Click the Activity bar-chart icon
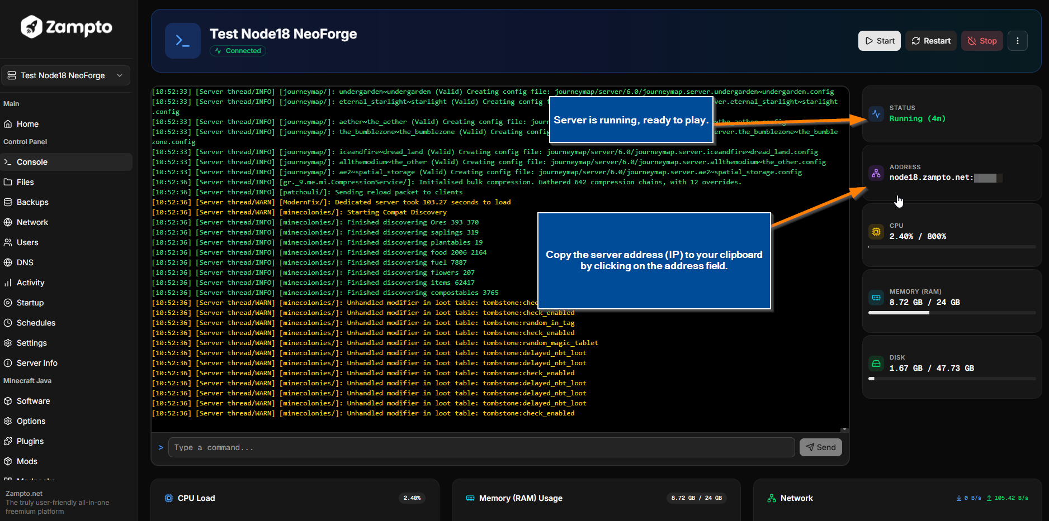 pyautogui.click(x=8, y=283)
